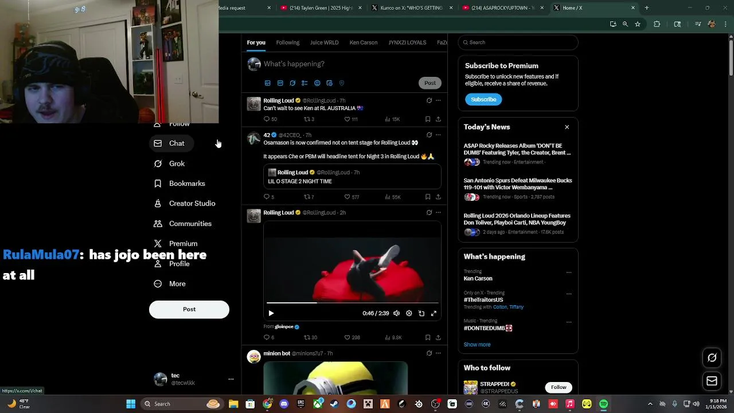Open Grok in the X sidebar
734x413 pixels.
(169, 163)
